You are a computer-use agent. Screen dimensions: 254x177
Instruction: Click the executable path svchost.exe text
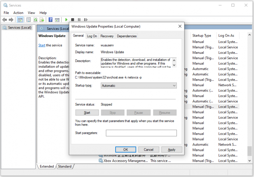[108, 78]
